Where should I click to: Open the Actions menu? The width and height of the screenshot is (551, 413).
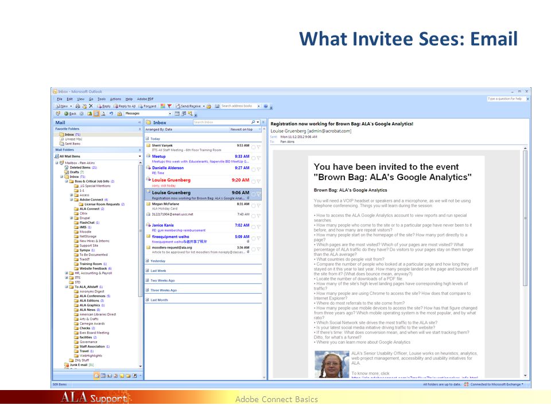click(115, 99)
